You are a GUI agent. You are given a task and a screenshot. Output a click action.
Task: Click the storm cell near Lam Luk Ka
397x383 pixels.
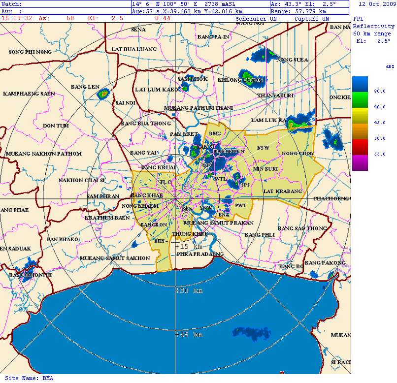point(298,124)
